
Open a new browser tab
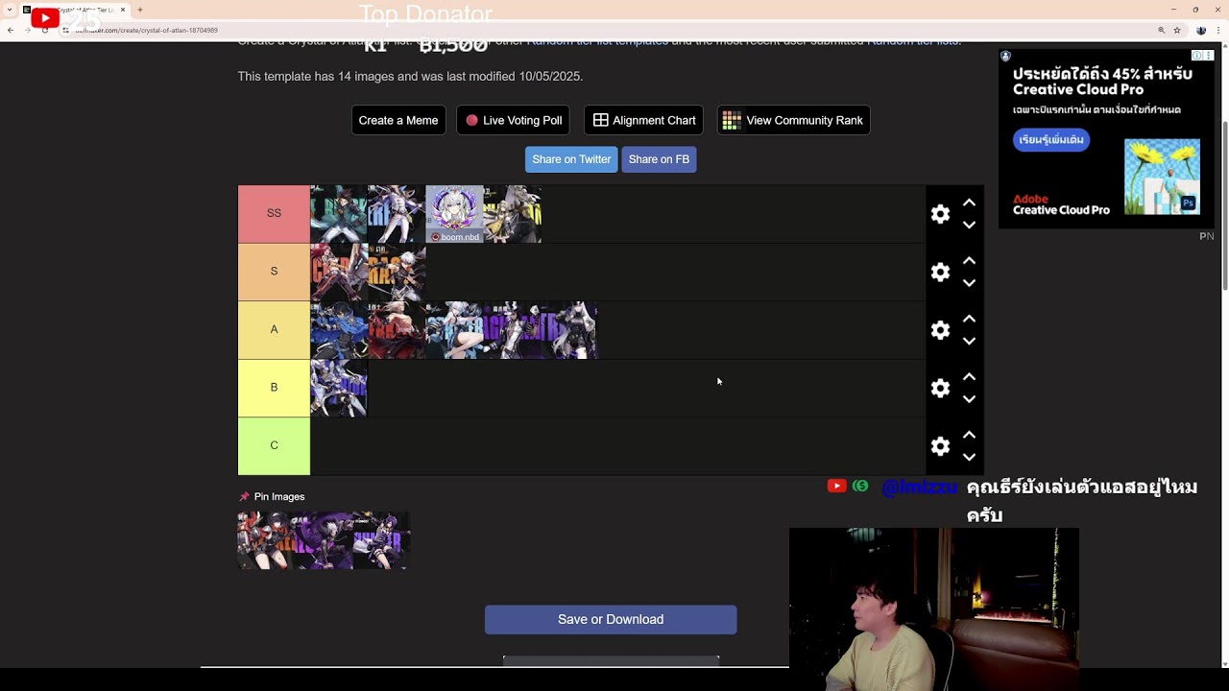pos(140,10)
